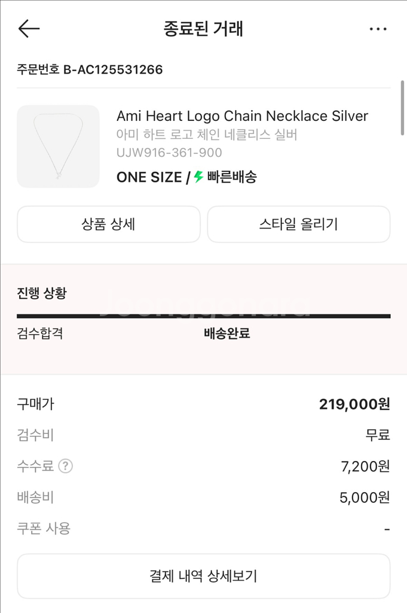Click the Ami Heart Logo Chain Necklace title
The image size is (407, 613).
point(242,116)
